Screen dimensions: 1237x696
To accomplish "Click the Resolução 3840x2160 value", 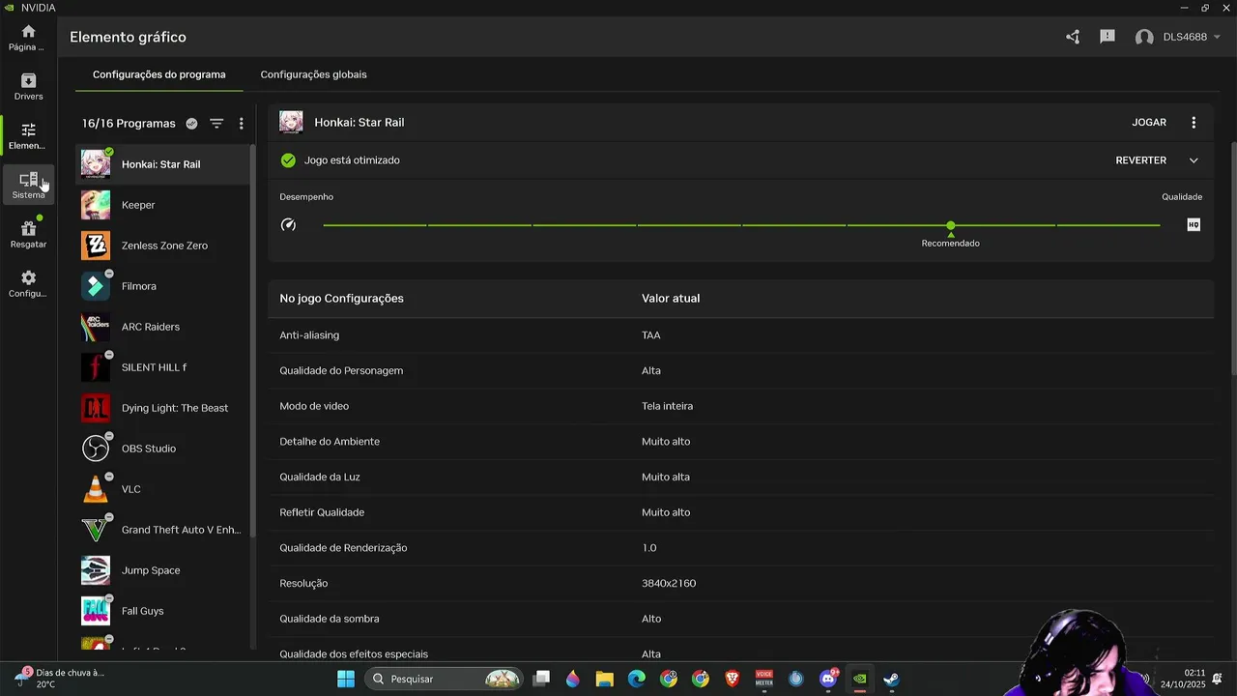I will [x=669, y=584].
